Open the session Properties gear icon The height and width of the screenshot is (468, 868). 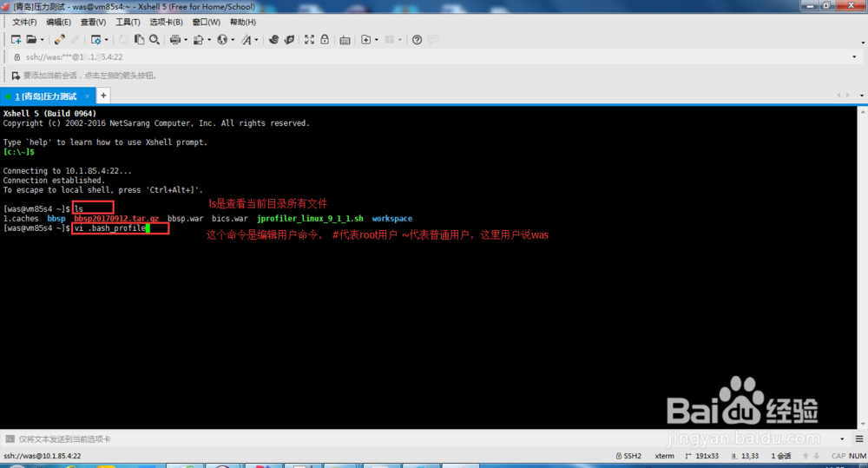pyautogui.click(x=95, y=39)
